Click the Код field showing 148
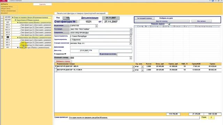 point(66,18)
